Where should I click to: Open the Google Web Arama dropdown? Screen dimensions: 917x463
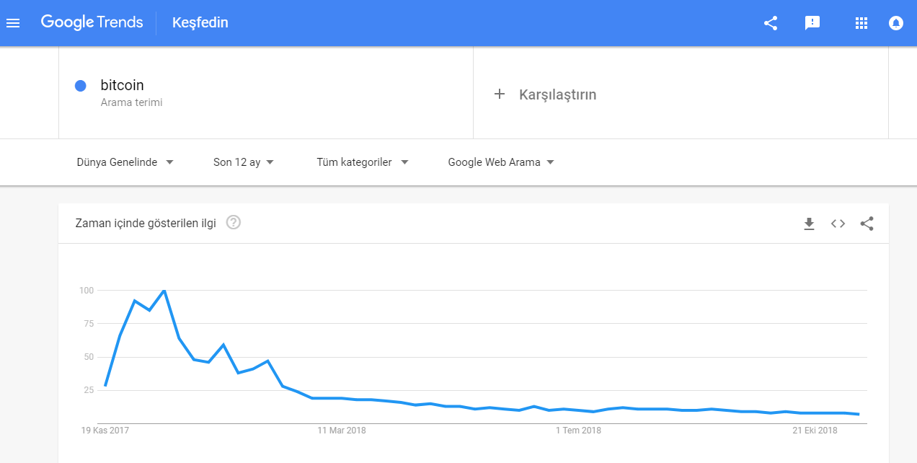pyautogui.click(x=501, y=162)
